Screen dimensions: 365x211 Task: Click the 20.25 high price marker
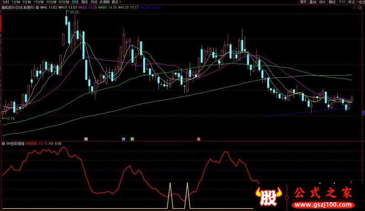pyautogui.click(x=74, y=12)
